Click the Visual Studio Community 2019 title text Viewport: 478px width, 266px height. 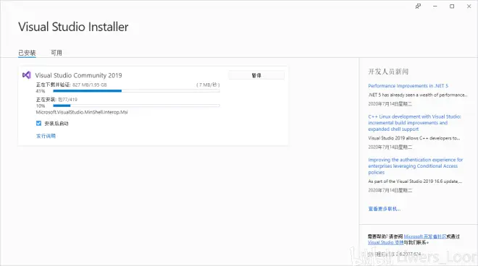(x=78, y=75)
